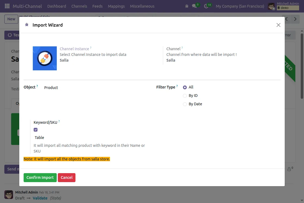Viewport: 304px width, 203px height.
Task: Show the Object field help tooltip
Action: [x=37, y=86]
